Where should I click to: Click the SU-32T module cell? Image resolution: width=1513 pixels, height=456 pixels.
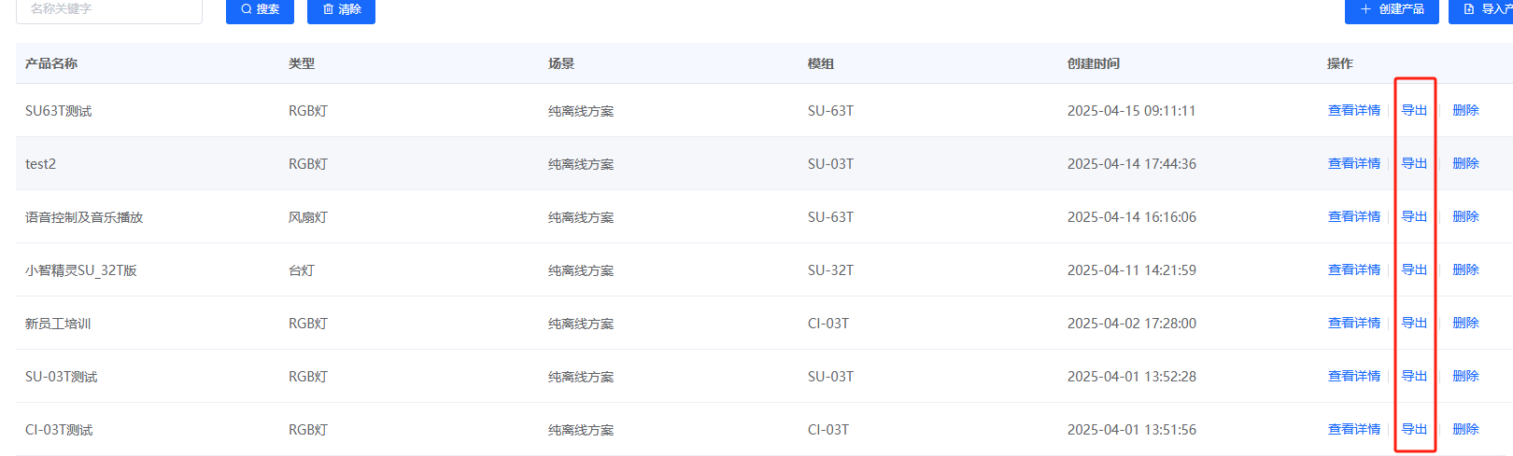coord(830,270)
